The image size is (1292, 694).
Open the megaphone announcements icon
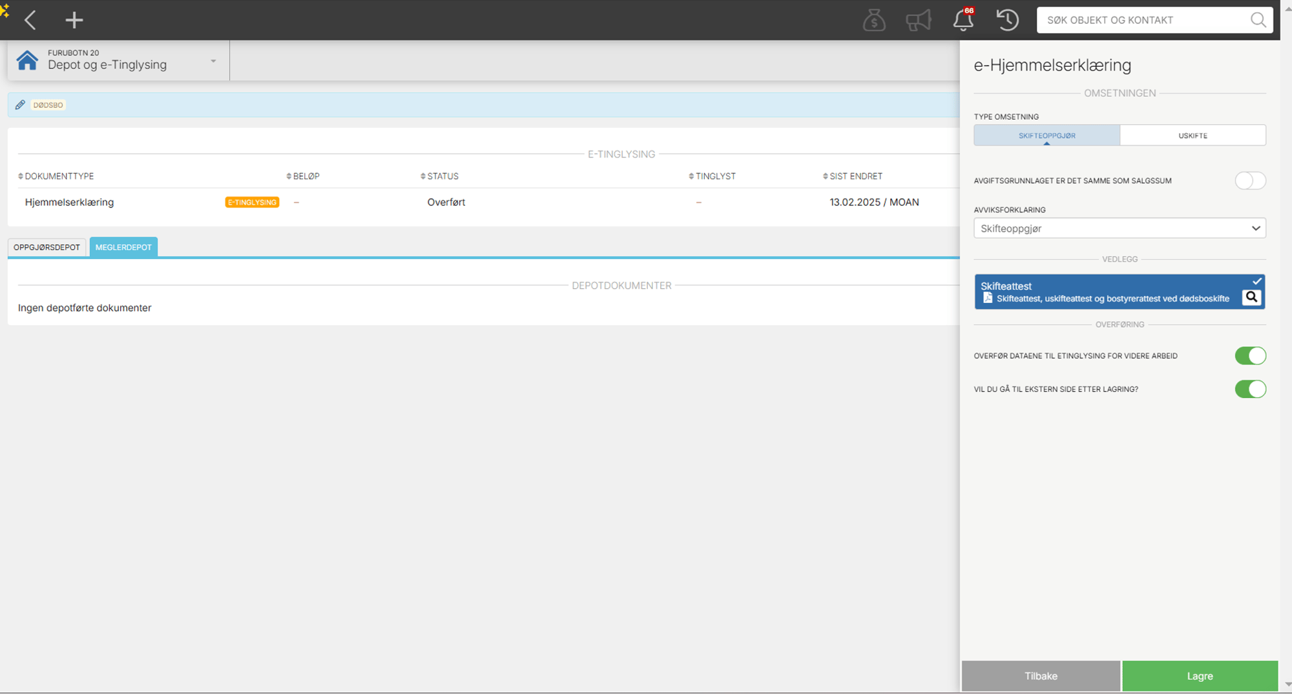918,20
